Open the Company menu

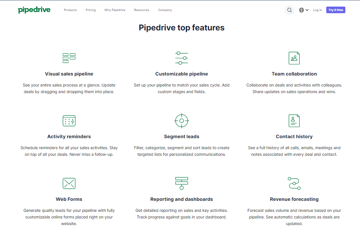(165, 10)
